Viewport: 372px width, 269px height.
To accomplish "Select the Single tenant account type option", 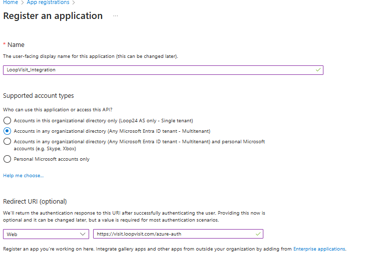I will coord(7,121).
